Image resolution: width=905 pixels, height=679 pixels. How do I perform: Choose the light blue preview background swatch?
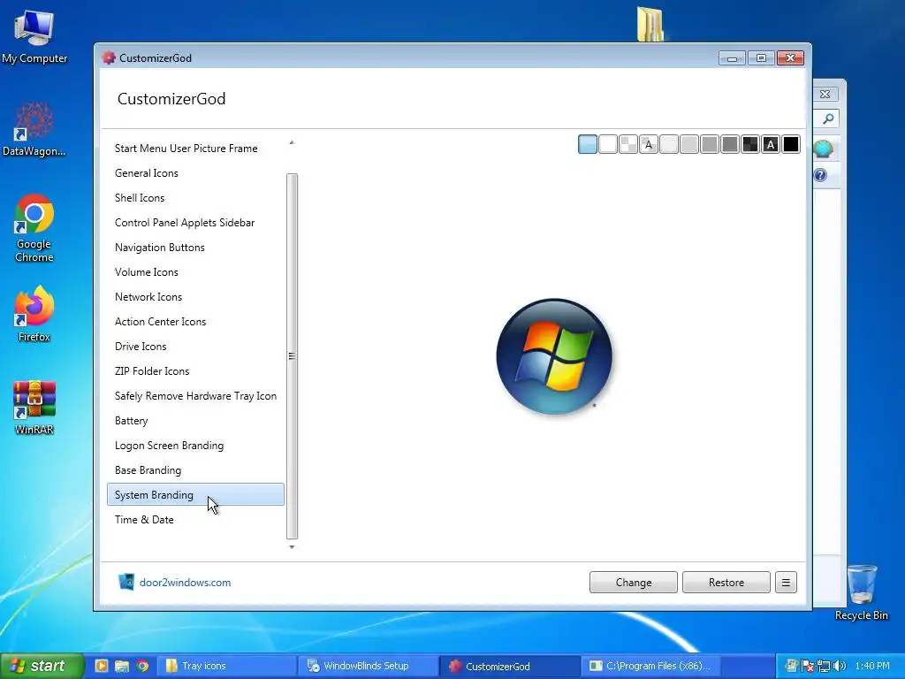point(588,144)
